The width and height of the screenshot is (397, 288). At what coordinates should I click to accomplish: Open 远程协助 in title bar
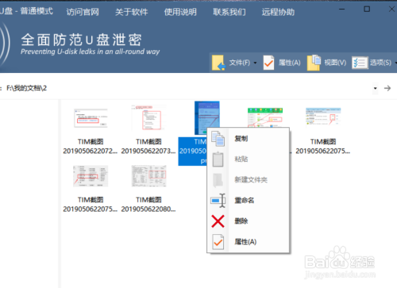coord(278,12)
